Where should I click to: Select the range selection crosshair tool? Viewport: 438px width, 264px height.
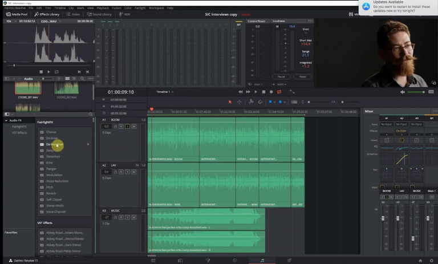[x=240, y=102]
